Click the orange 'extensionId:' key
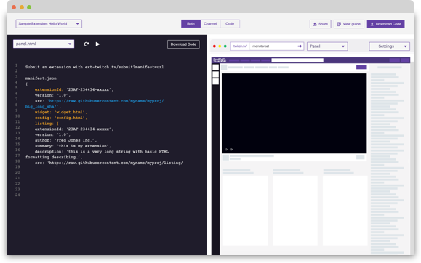Viewport: 421px width, 263px height. pyautogui.click(x=49, y=89)
